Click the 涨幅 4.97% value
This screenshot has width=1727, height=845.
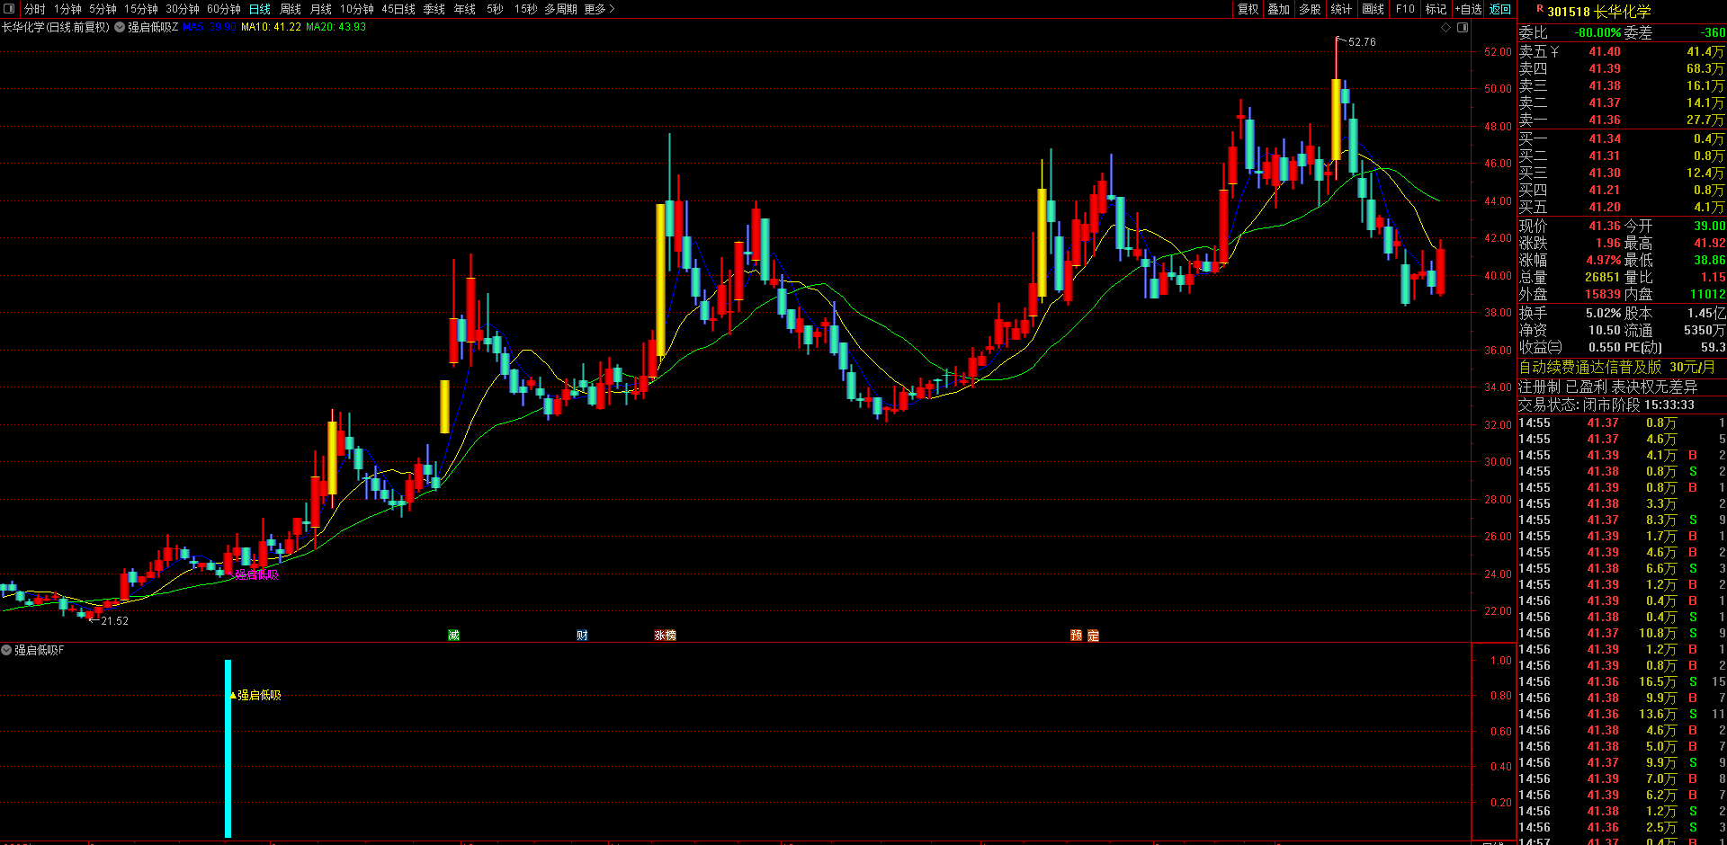[x=1603, y=261]
